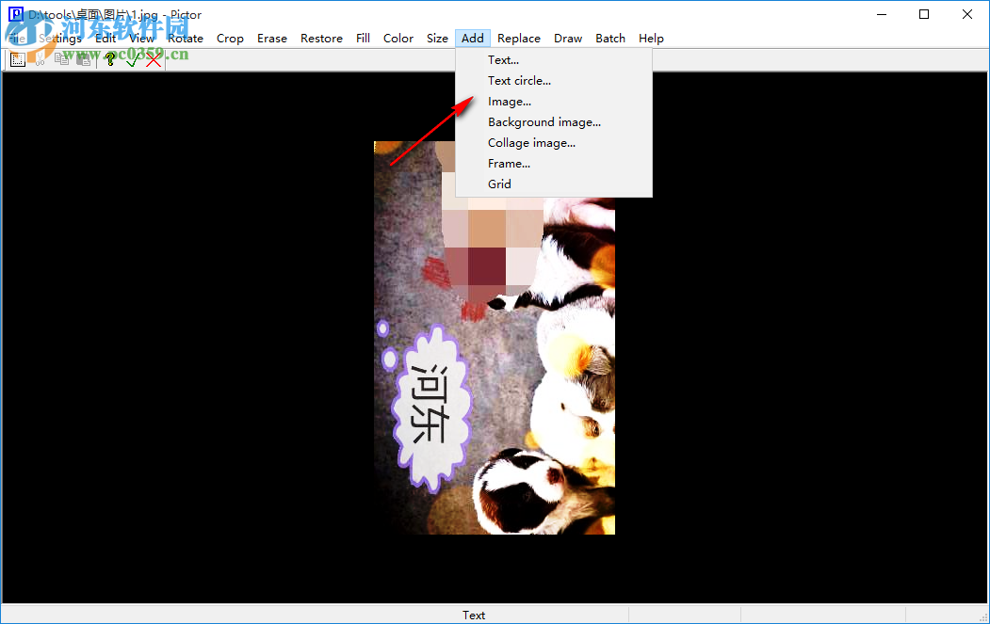Screen dimensions: 990x624
Task: Open the Batch menu
Action: click(x=610, y=38)
